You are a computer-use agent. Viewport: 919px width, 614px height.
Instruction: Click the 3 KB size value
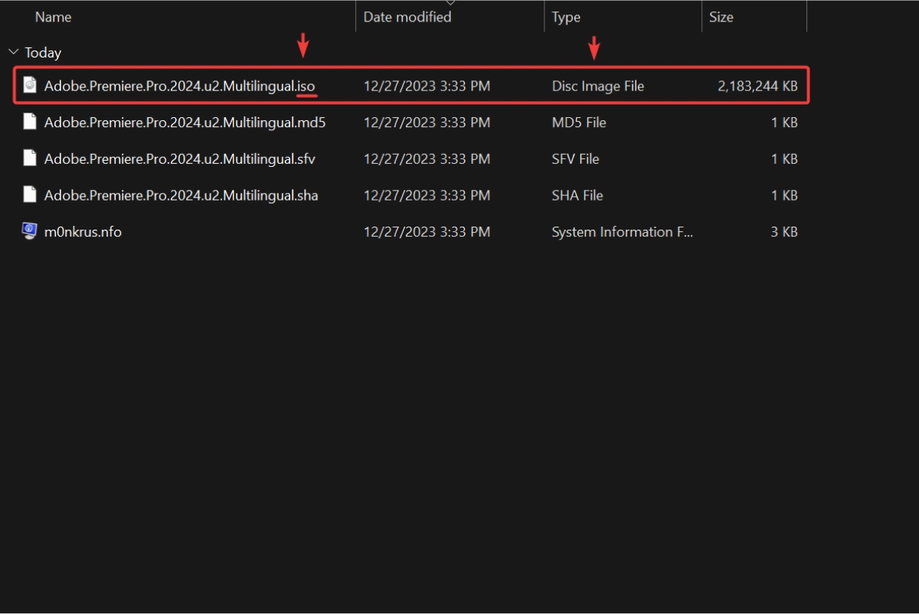coord(784,232)
